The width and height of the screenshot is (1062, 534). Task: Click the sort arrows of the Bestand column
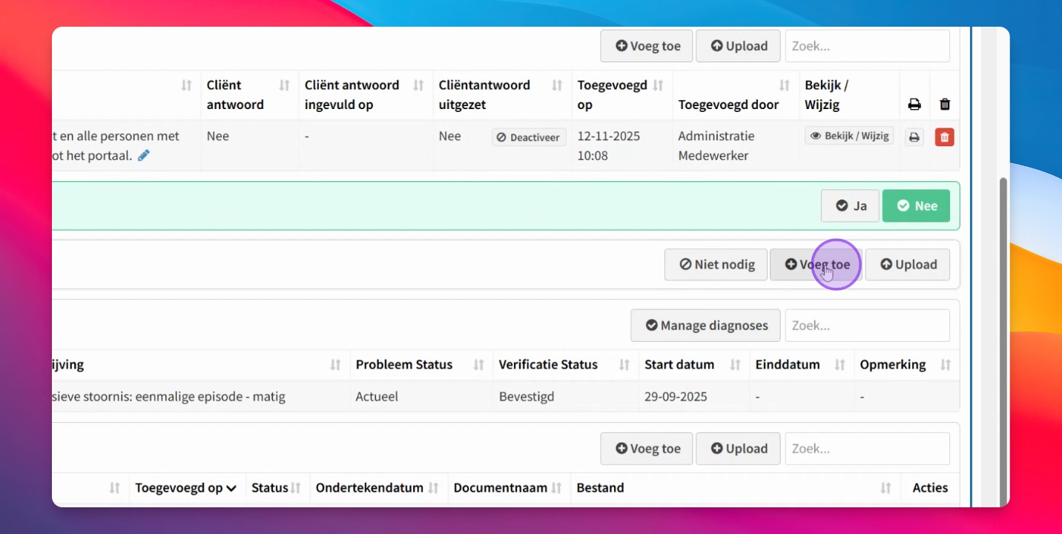[x=885, y=488]
